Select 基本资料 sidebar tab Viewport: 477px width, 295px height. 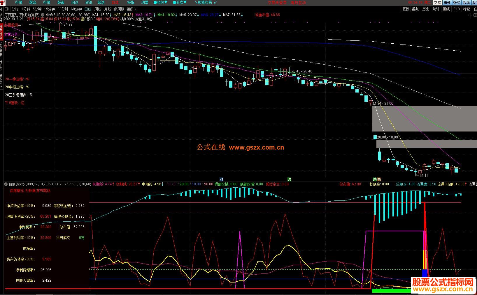coord(1,81)
